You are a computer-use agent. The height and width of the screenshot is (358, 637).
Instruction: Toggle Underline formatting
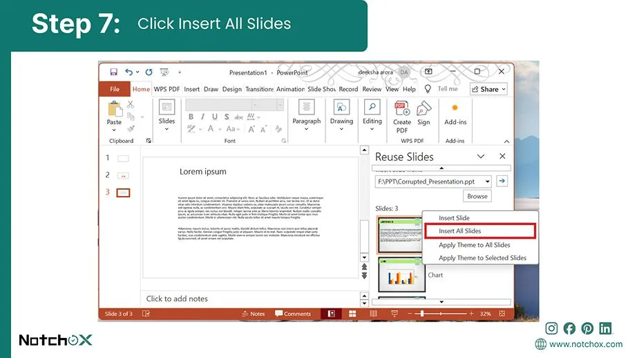(214, 117)
